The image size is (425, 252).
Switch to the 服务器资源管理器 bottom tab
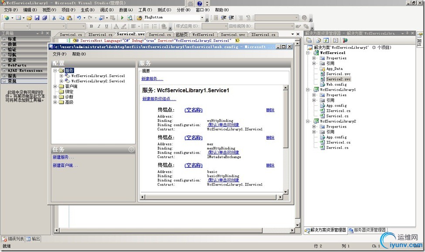(x=367, y=230)
